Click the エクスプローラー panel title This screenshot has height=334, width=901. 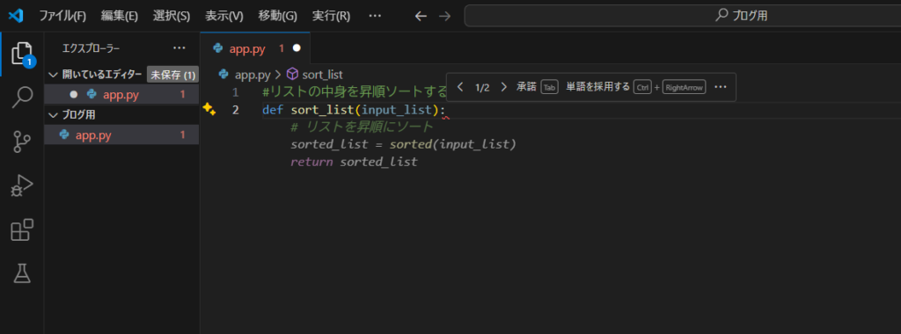point(92,48)
